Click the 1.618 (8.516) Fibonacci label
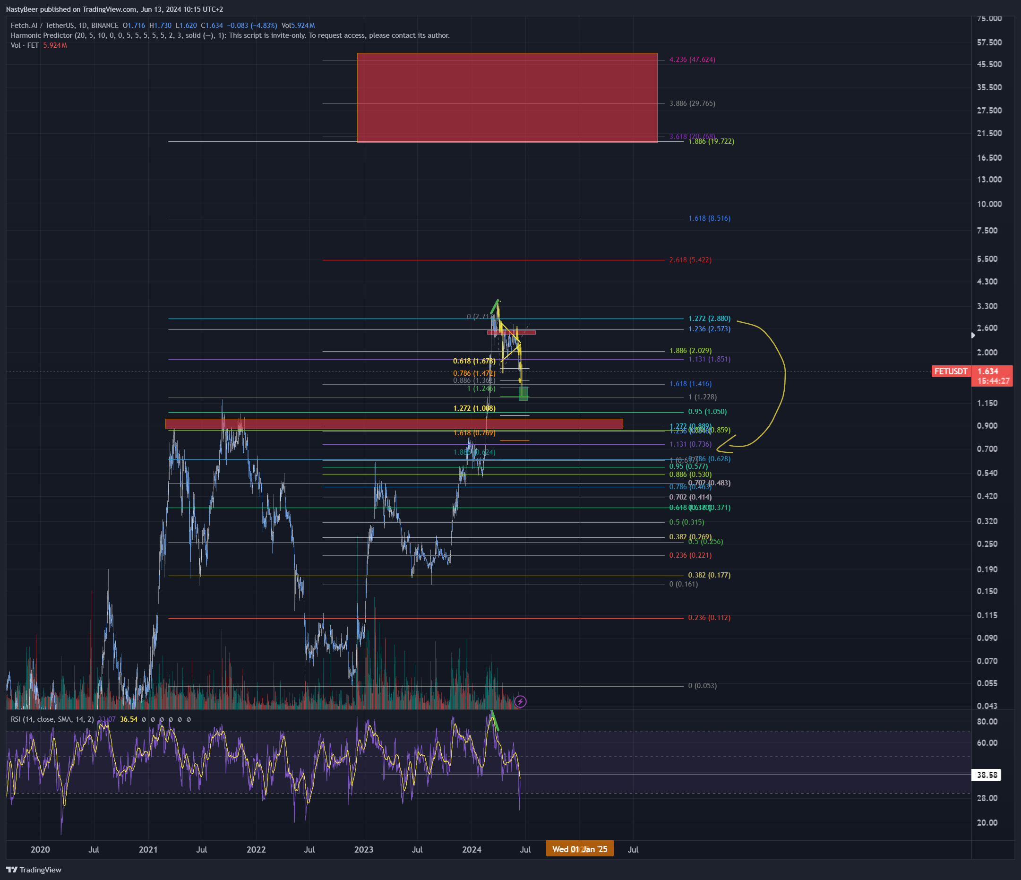The width and height of the screenshot is (1021, 880). 709,218
